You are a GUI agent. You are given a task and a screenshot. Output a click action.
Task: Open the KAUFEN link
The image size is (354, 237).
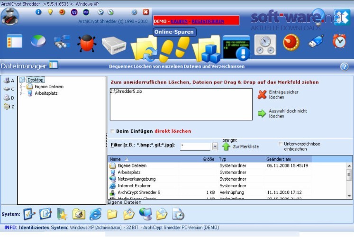pyautogui.click(x=179, y=21)
